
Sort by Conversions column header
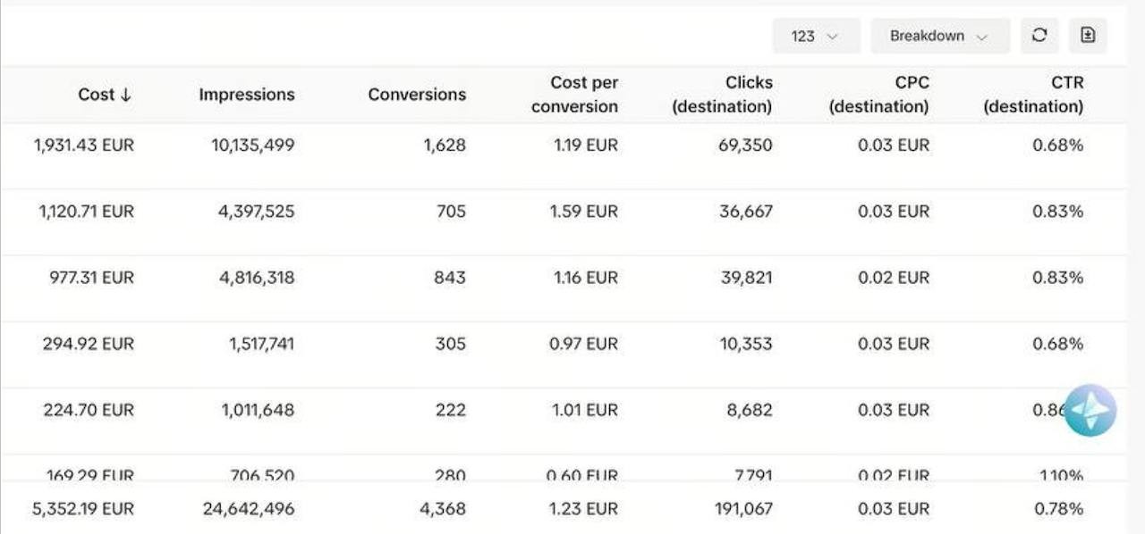(x=417, y=95)
